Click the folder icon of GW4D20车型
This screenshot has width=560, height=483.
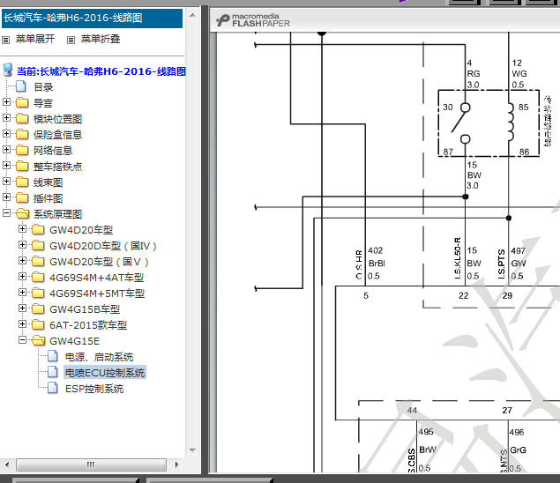click(x=38, y=229)
